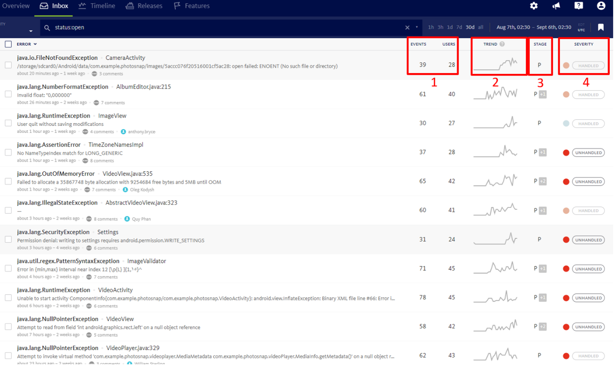614x366 pixels.
Task: Open the user account profile icon
Action: click(x=601, y=6)
